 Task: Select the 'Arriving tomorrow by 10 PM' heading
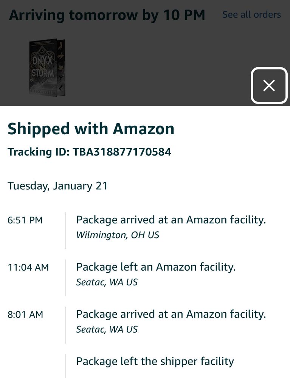click(107, 15)
